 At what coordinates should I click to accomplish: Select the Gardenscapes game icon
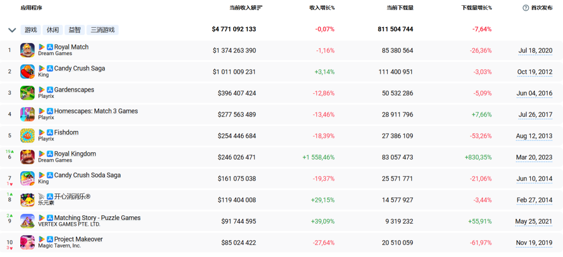[27, 93]
